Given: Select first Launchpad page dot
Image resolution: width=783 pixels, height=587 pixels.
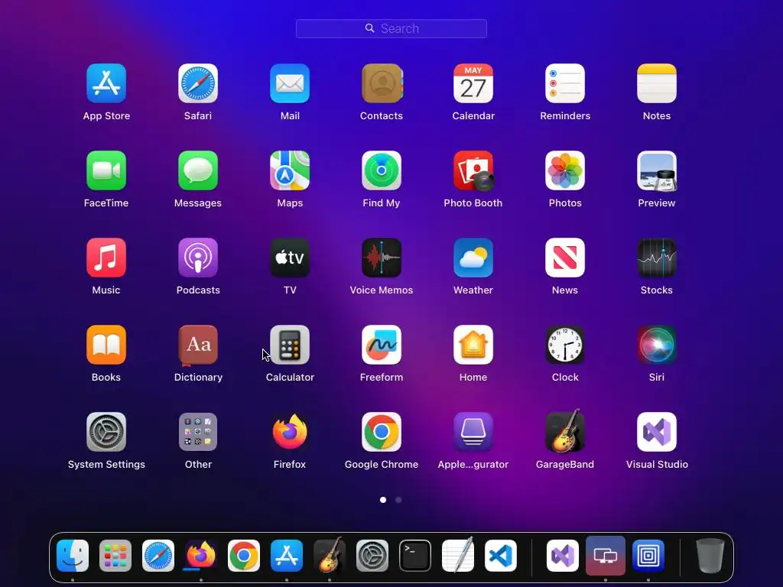Looking at the screenshot, I should (383, 500).
